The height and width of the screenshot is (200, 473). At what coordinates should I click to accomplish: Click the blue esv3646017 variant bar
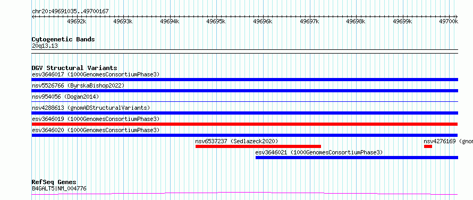coord(244,80)
